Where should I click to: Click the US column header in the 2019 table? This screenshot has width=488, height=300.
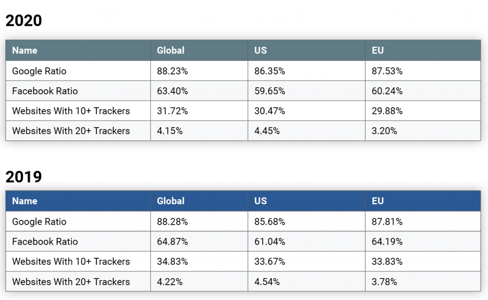coord(261,201)
